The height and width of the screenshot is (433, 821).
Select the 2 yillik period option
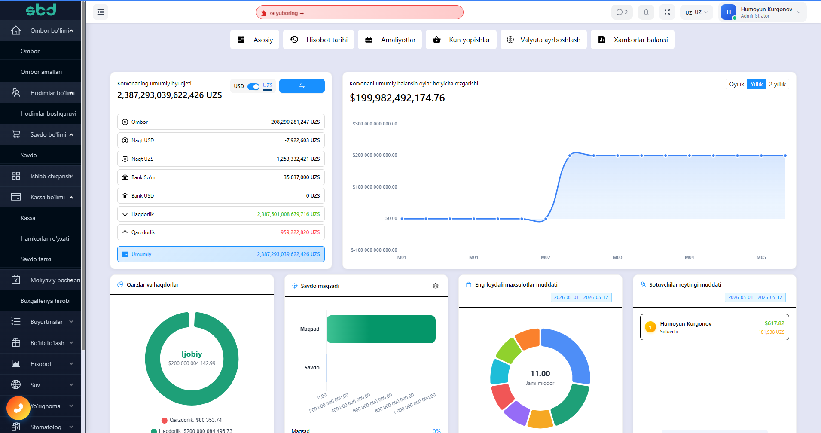777,84
